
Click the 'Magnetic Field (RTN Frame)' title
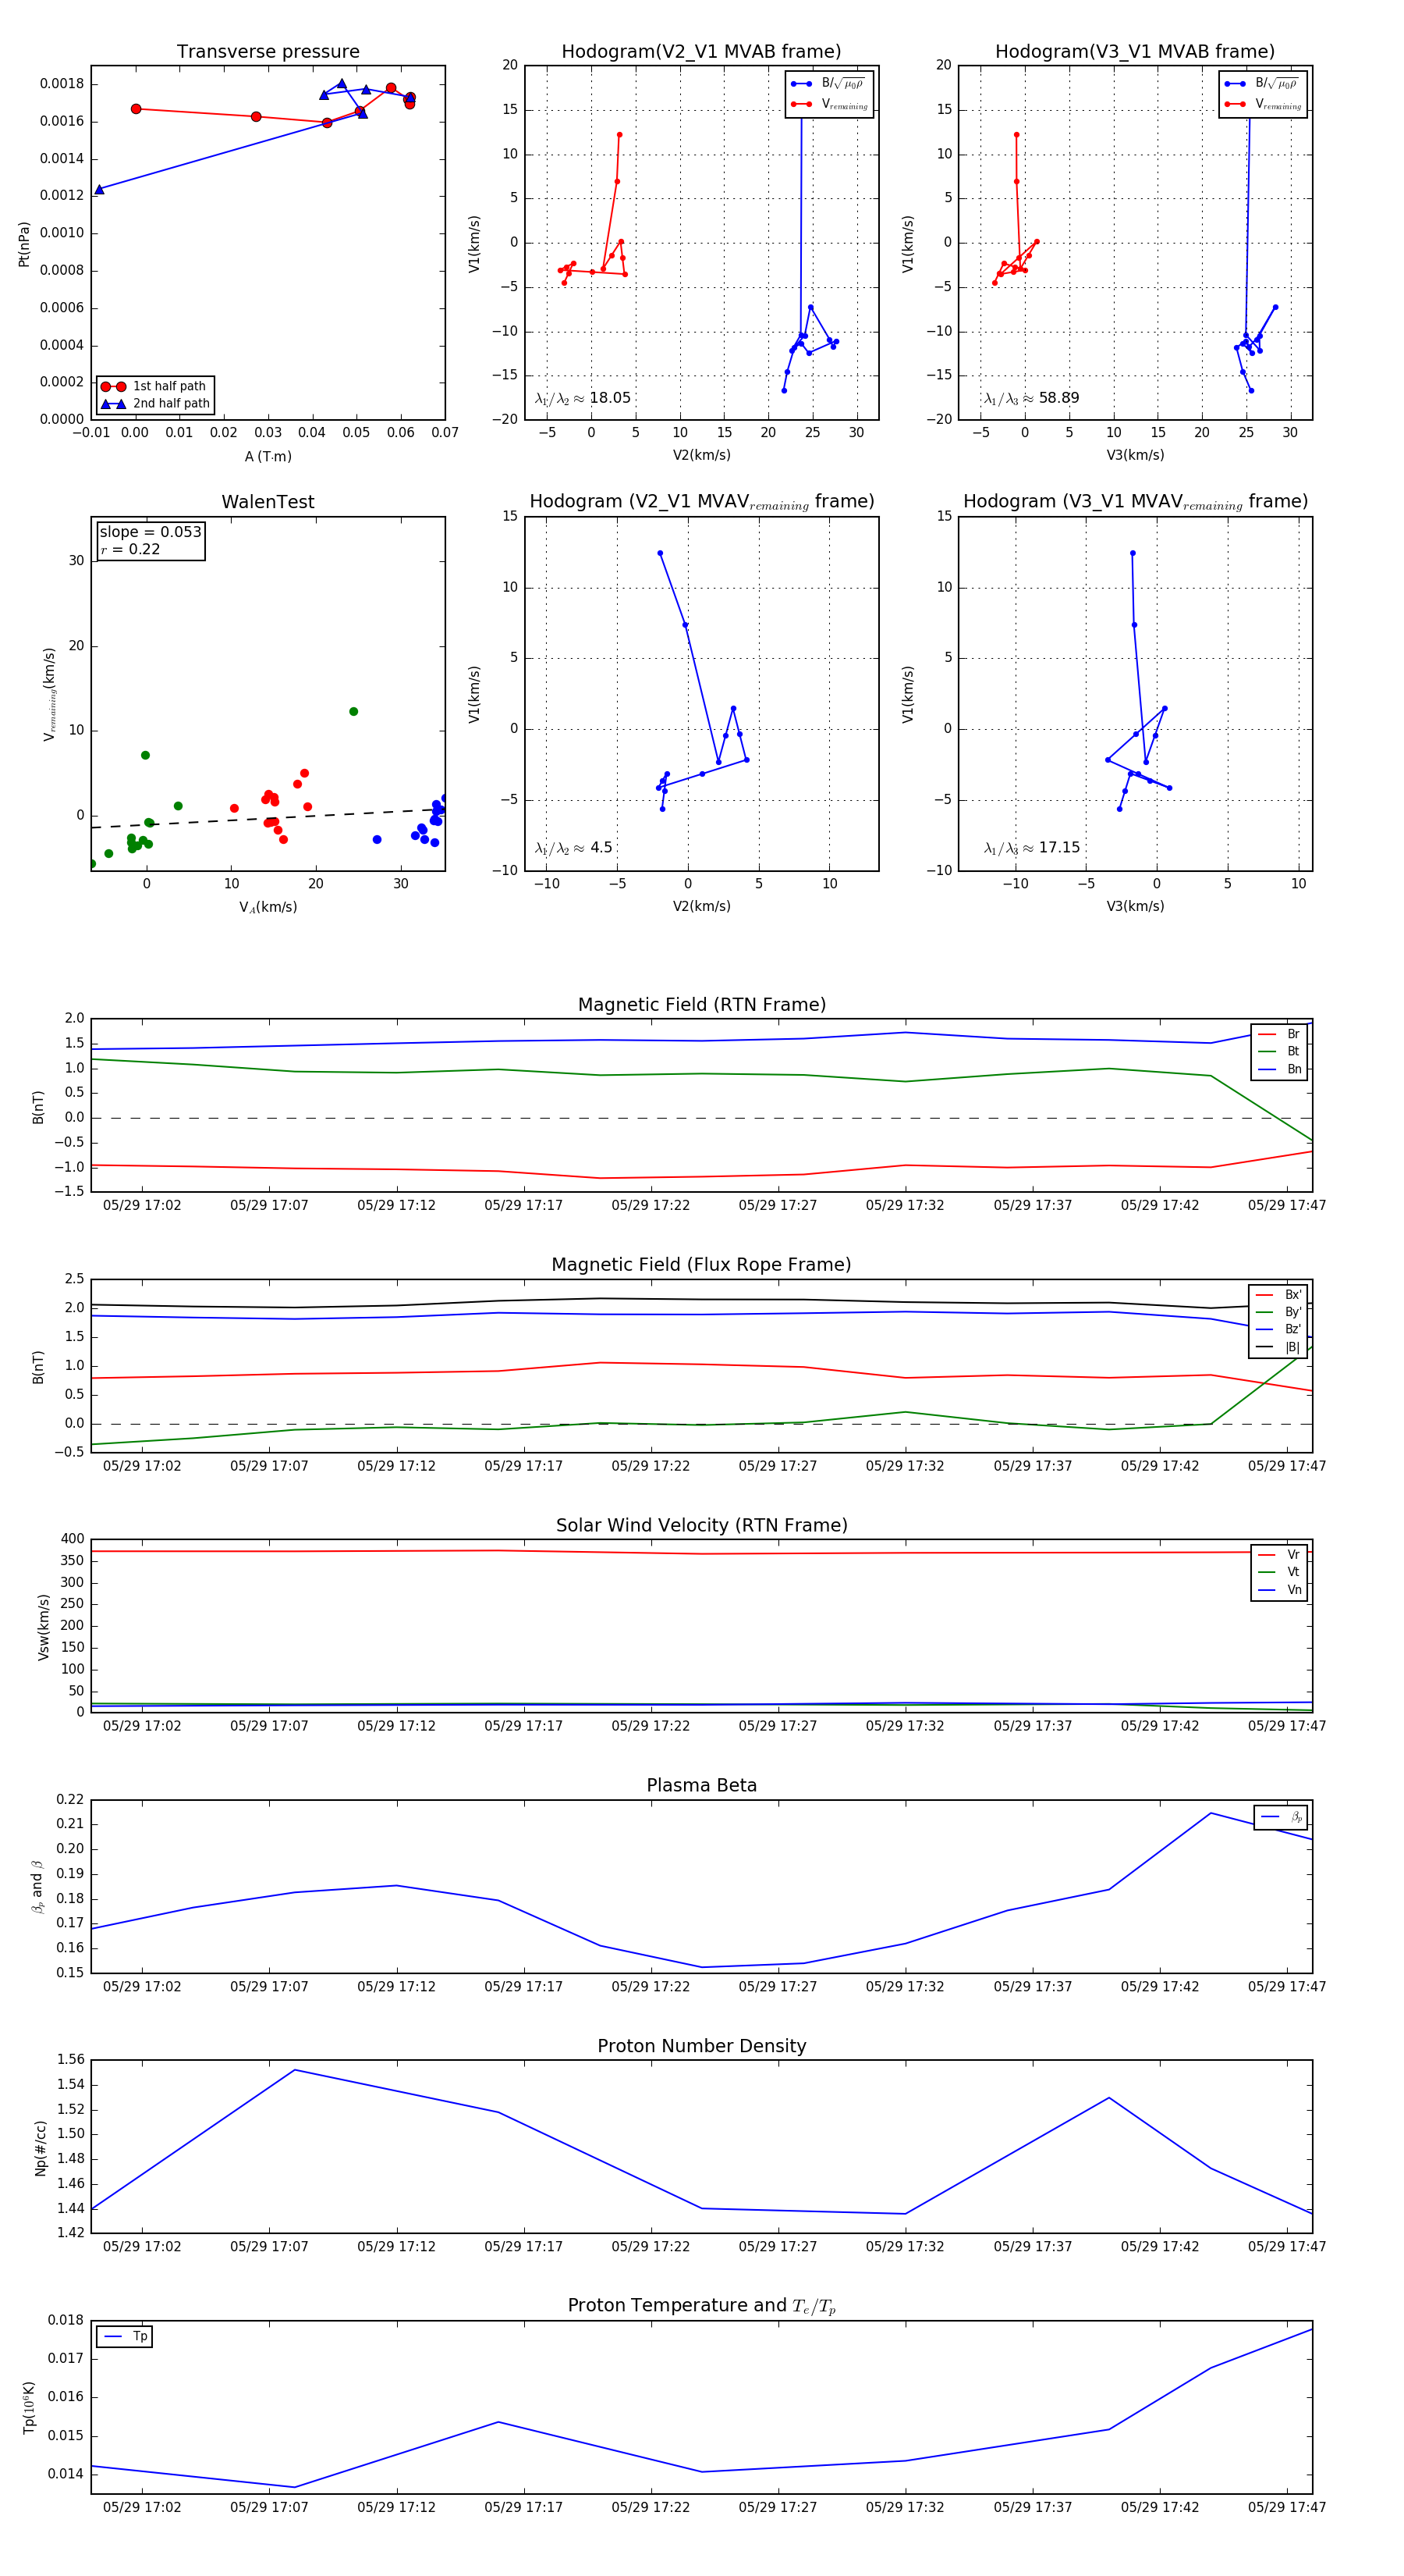pyautogui.click(x=701, y=1004)
